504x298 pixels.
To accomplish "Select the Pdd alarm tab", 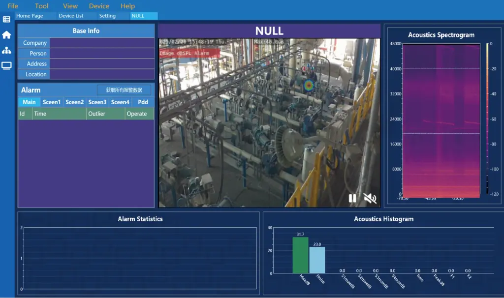I will pos(143,102).
